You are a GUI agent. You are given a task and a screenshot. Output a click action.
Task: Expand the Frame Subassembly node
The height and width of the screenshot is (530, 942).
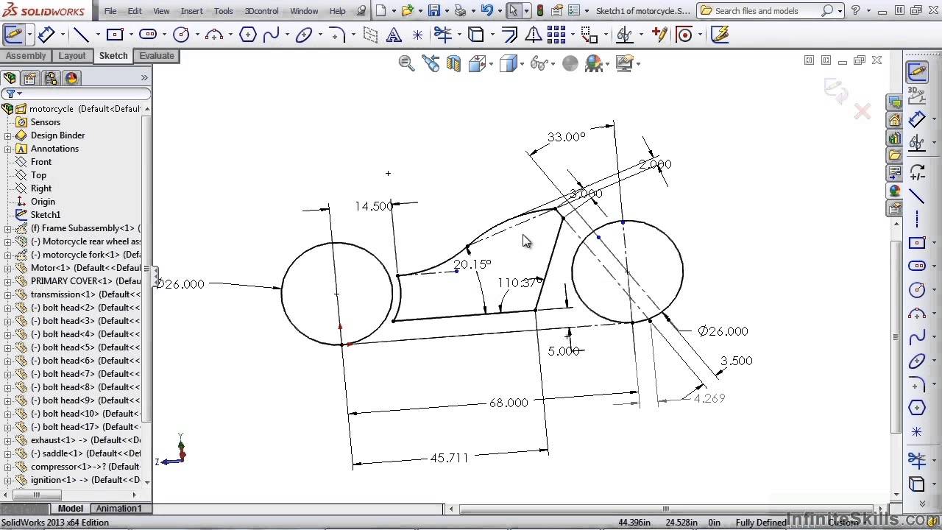coord(7,228)
